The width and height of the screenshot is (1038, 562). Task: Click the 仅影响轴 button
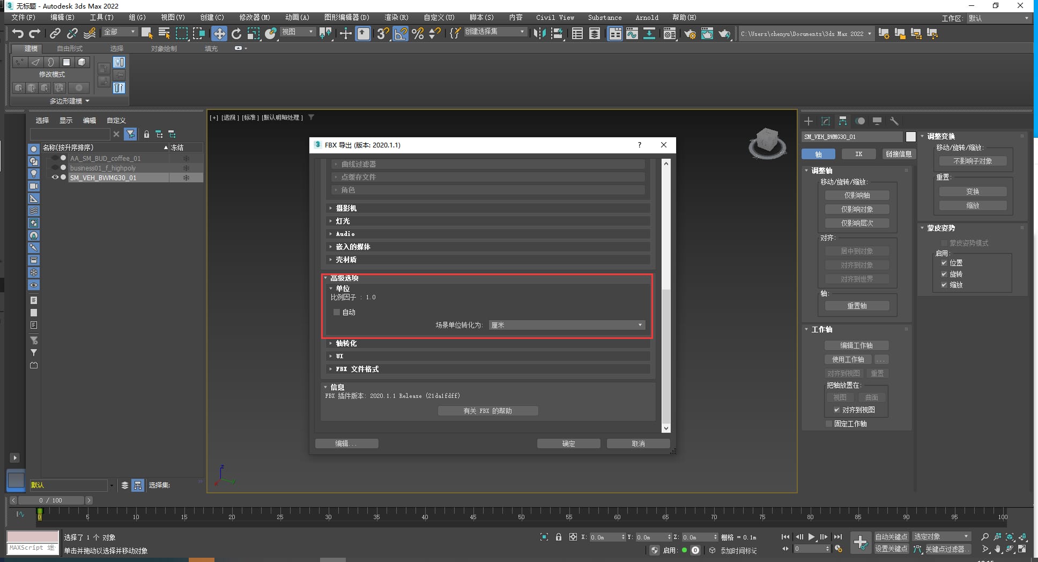pos(857,195)
